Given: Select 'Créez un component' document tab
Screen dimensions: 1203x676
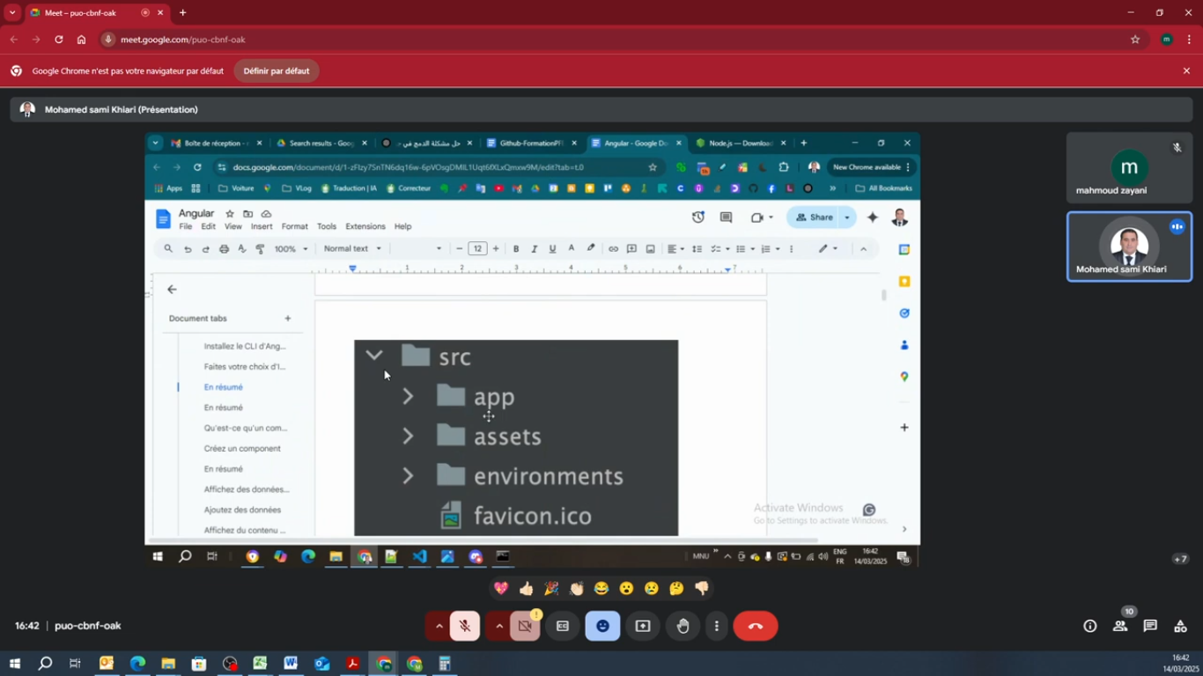Looking at the screenshot, I should (x=242, y=449).
